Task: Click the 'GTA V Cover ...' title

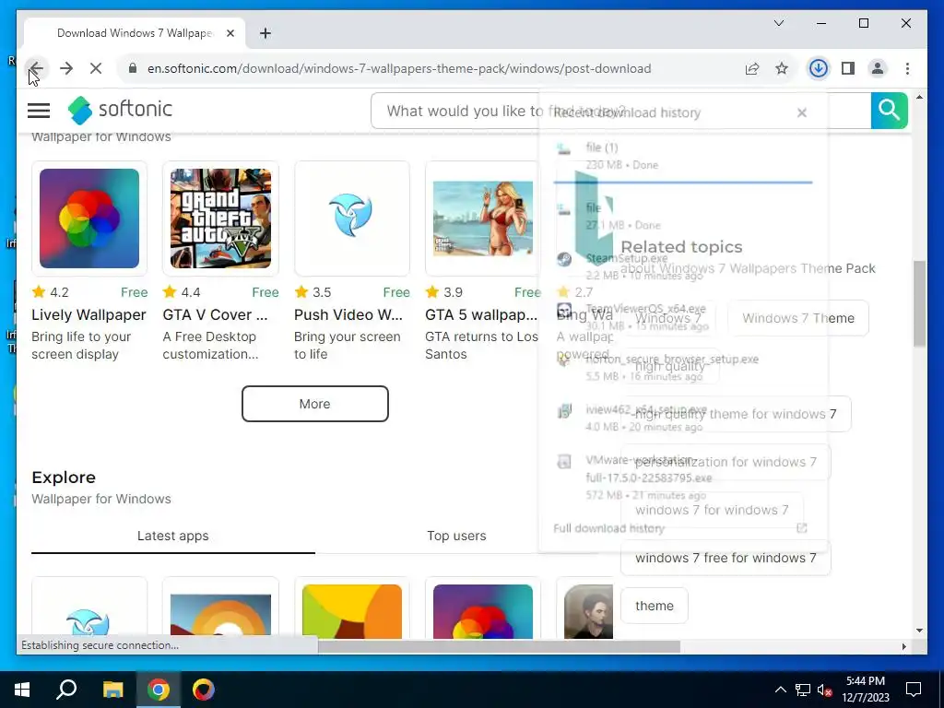Action: 215,315
